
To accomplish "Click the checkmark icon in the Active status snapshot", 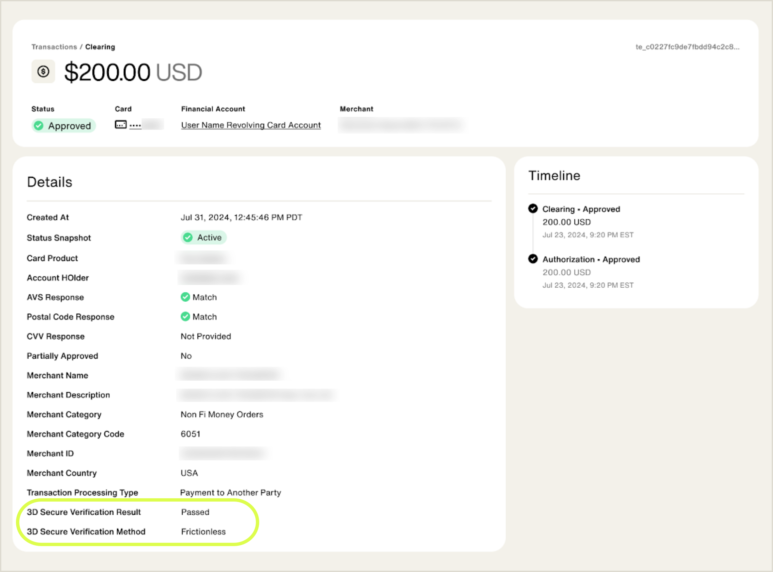I will click(x=188, y=238).
